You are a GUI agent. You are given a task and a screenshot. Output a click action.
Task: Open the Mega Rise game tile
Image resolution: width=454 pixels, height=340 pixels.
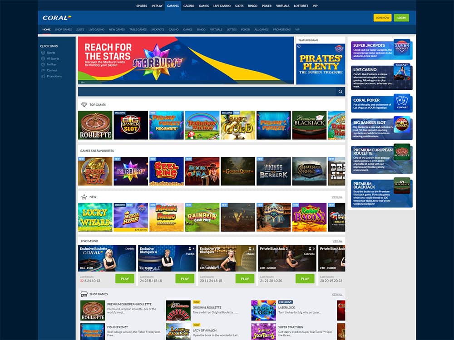[x=131, y=217]
